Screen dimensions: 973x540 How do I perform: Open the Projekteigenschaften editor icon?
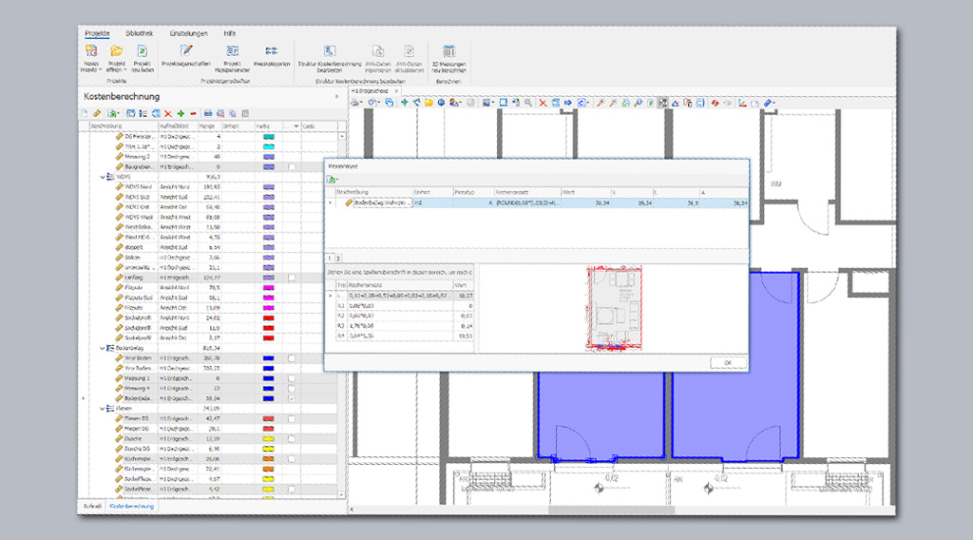pos(186,51)
